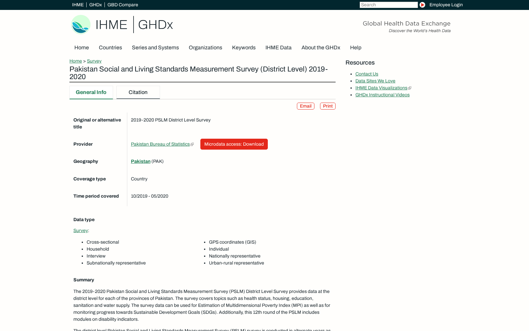Click Survey breadcrumb link
The image size is (529, 331).
94,61
